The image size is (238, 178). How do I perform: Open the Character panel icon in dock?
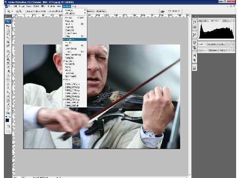point(194,55)
